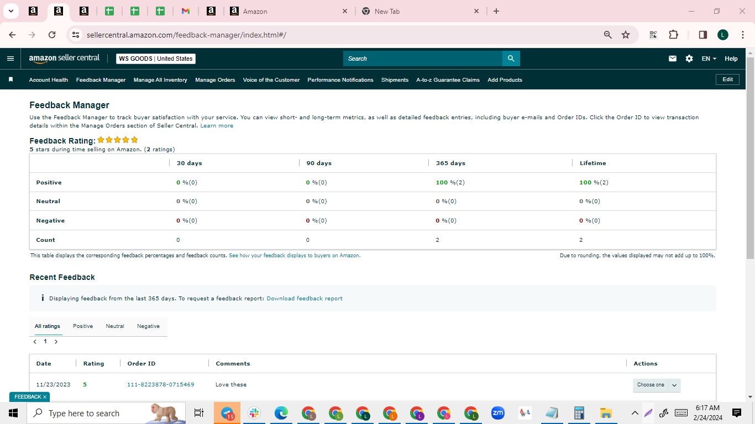This screenshot has height=424, width=755.
Task: Select the All ratings tab
Action: pyautogui.click(x=48, y=326)
